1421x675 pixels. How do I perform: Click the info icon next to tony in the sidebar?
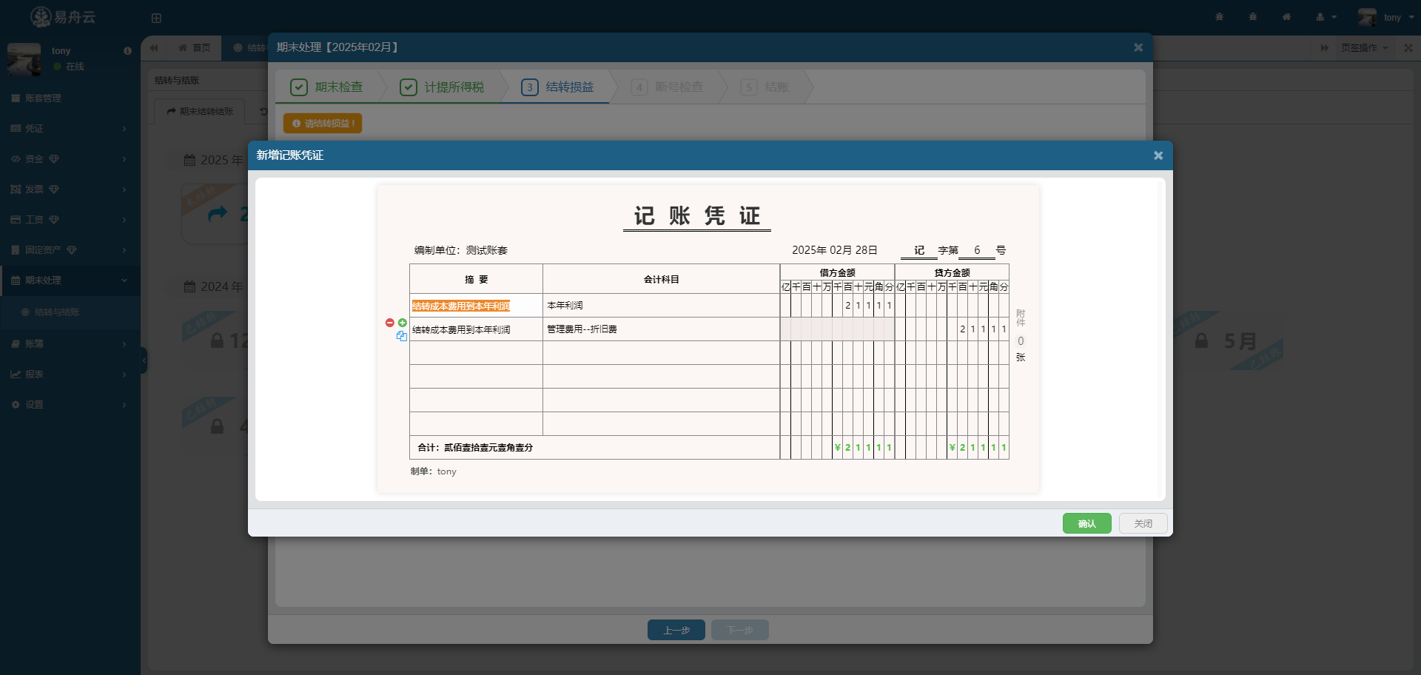127,51
